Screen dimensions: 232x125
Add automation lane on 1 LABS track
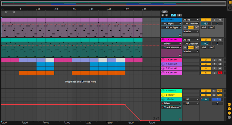pos(180,35)
